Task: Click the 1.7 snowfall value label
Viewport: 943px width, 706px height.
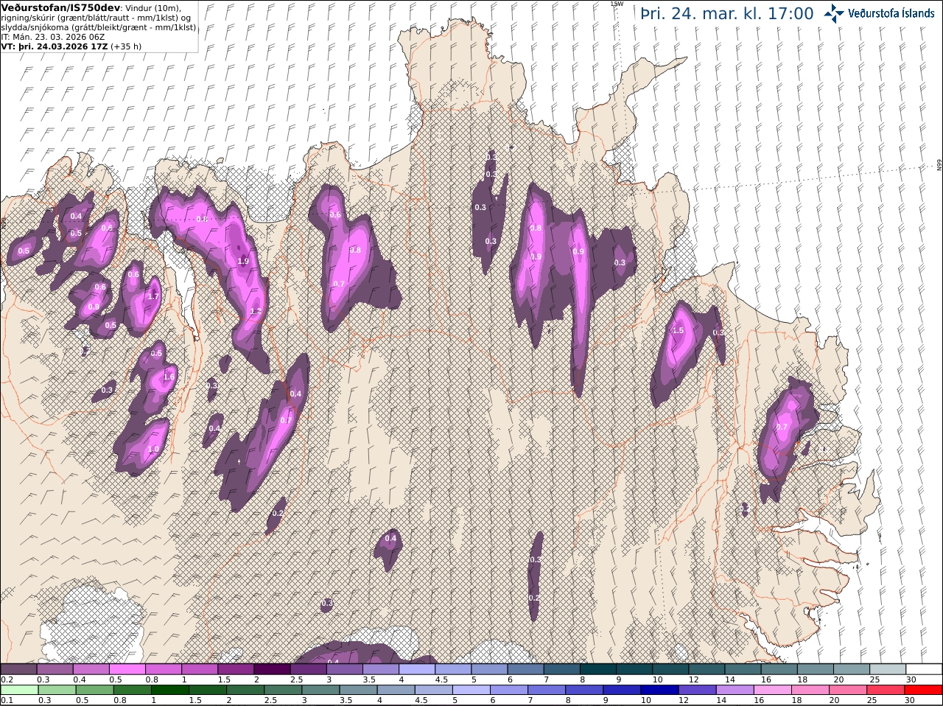Action: tap(153, 296)
